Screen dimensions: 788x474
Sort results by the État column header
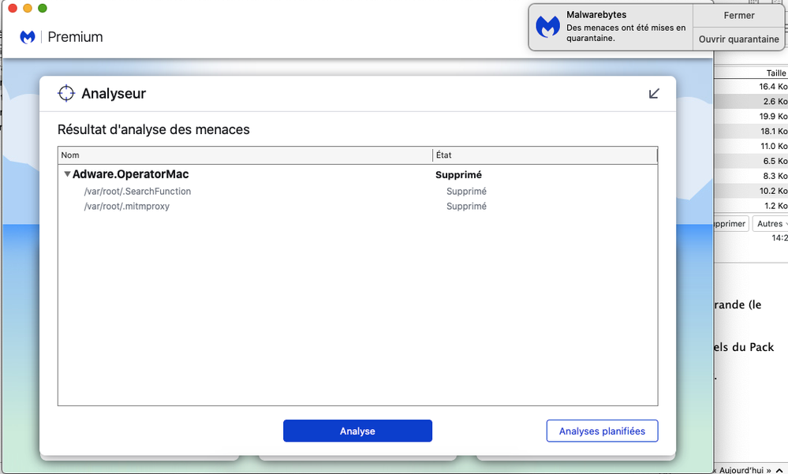pyautogui.click(x=443, y=155)
